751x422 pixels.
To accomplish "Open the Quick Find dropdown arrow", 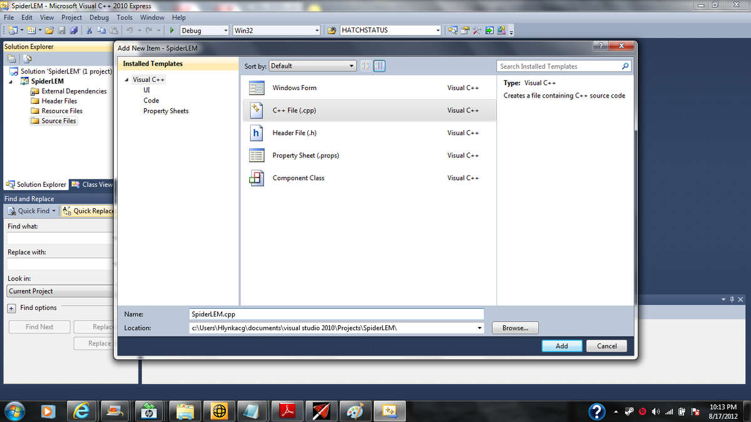I will click(x=54, y=211).
